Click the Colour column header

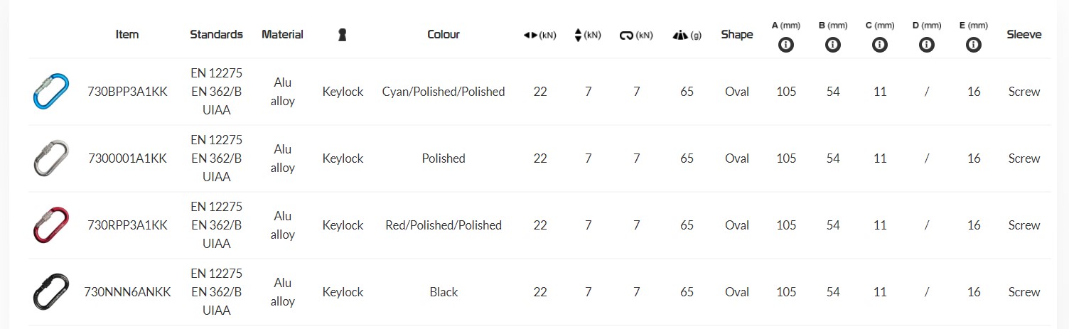pos(444,34)
